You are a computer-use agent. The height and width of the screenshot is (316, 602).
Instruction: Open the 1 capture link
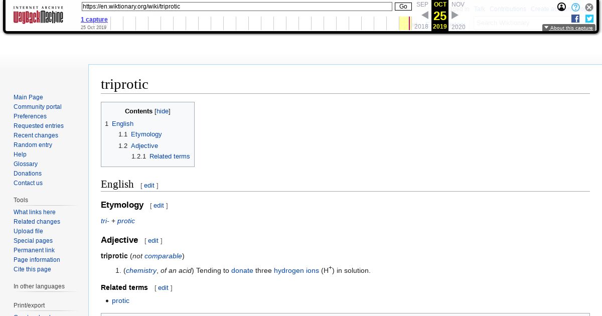click(x=94, y=20)
